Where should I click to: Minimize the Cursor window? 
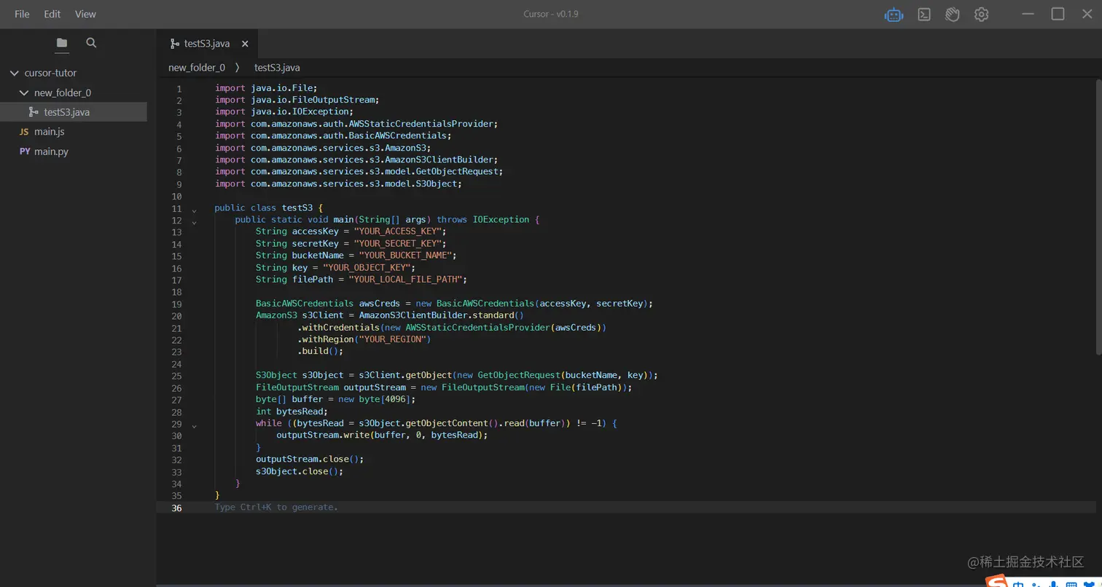coord(1028,15)
